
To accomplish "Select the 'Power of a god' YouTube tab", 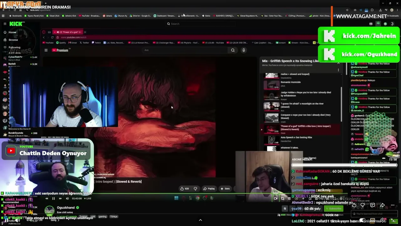I will (68, 32).
